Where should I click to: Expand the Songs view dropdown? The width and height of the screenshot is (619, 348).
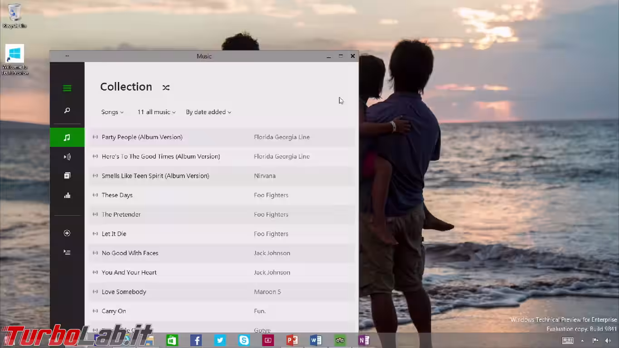112,112
